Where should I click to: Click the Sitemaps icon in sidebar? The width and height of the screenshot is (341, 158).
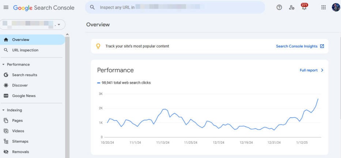click(x=6, y=142)
